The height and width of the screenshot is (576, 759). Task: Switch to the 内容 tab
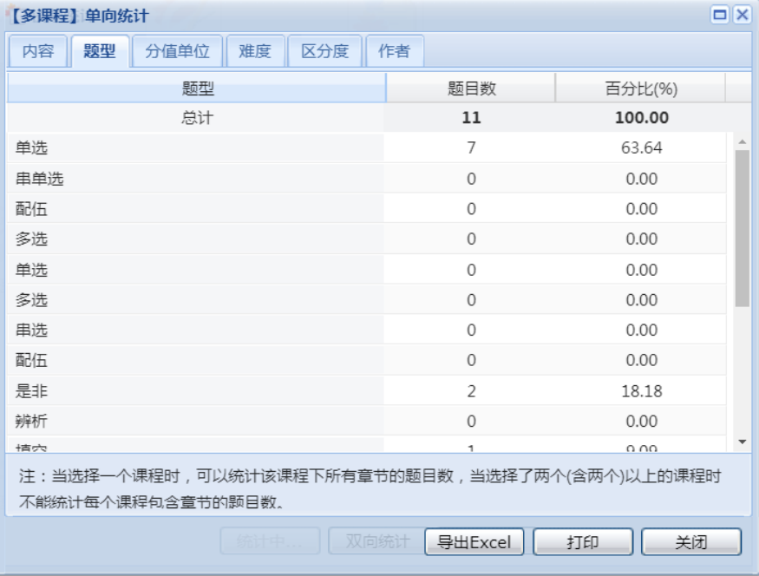point(37,51)
